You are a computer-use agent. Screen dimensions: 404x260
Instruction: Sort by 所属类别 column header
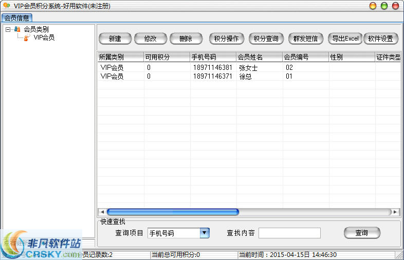pyautogui.click(x=121, y=57)
